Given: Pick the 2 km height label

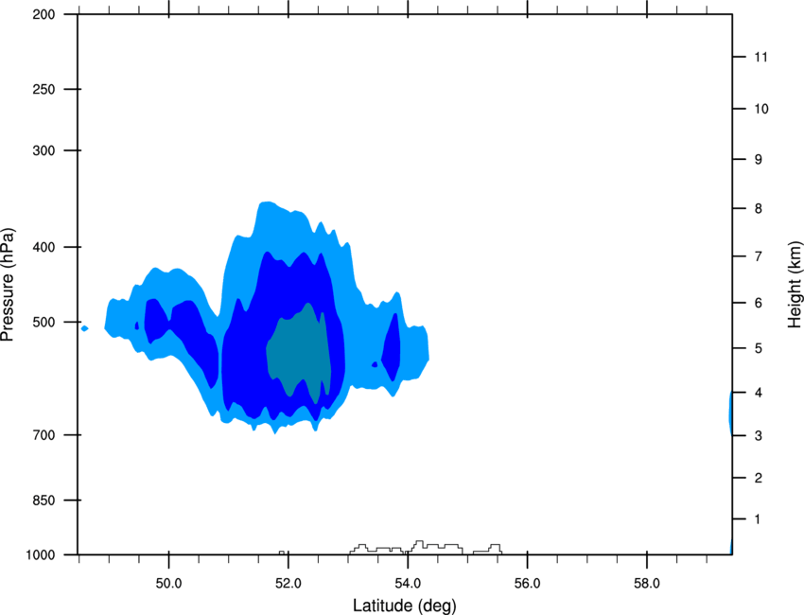Looking at the screenshot, I should tap(759, 478).
